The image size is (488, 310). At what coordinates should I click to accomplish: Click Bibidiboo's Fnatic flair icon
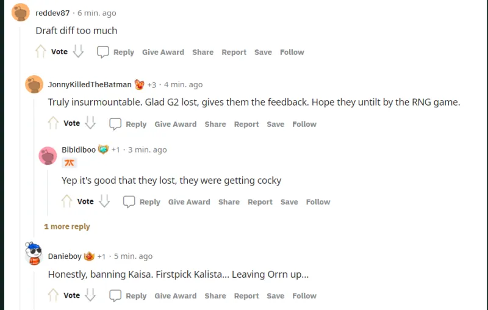tap(70, 163)
